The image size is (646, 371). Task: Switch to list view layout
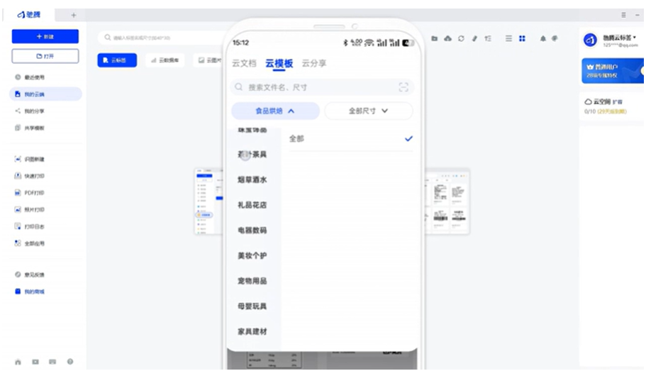point(509,38)
